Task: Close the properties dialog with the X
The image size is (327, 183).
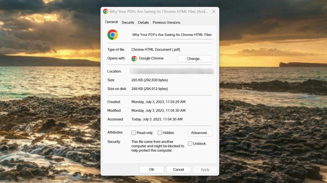Action: click(214, 12)
